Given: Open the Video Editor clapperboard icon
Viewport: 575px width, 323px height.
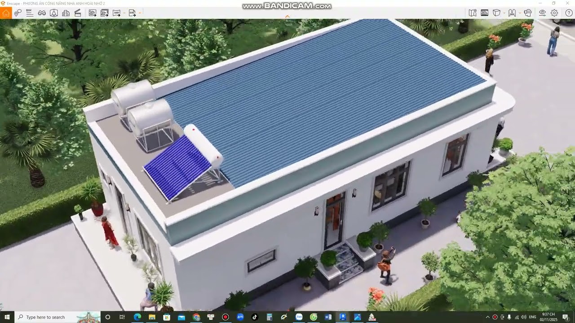Looking at the screenshot, I should pyautogui.click(x=78, y=13).
